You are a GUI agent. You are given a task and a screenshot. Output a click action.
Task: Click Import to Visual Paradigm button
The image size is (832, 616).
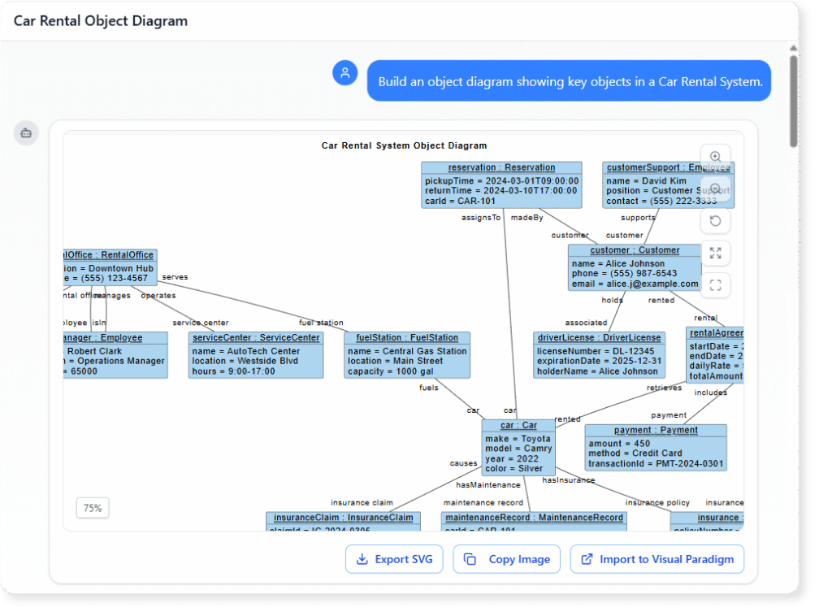657,559
